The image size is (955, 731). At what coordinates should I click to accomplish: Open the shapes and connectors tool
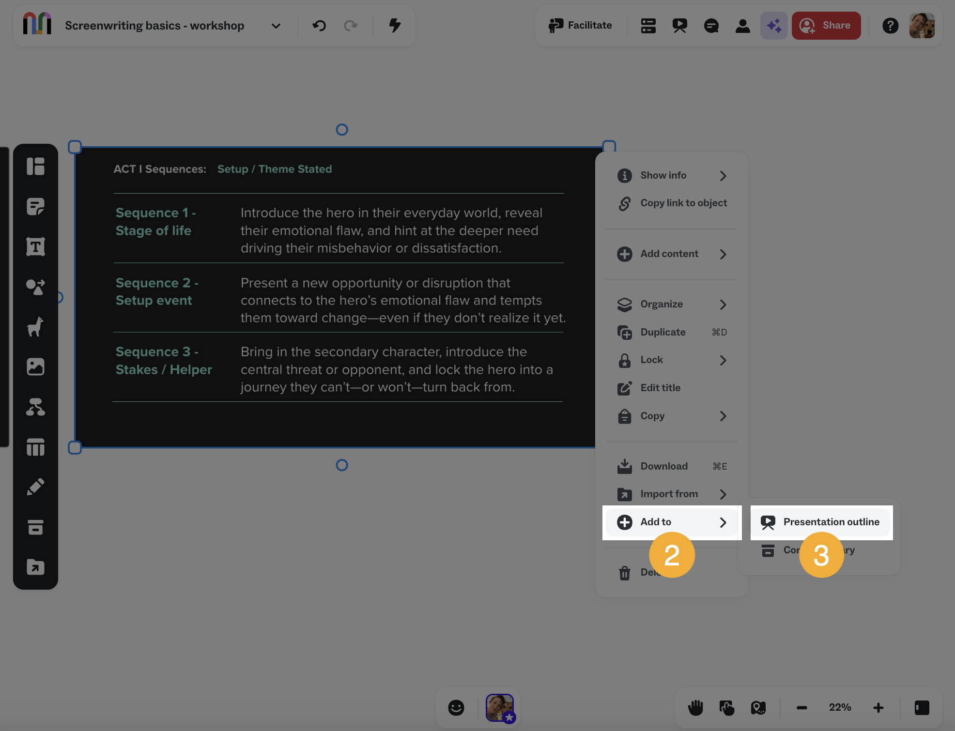[35, 287]
